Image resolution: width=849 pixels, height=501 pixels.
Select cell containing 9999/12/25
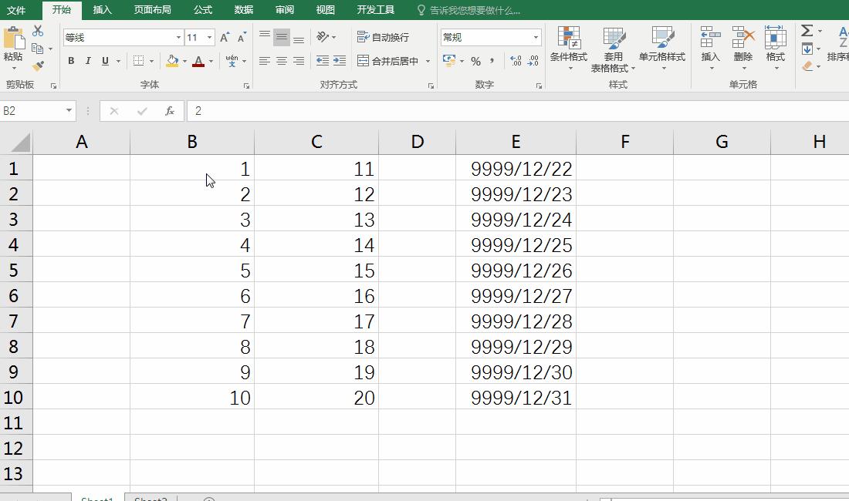coord(516,244)
